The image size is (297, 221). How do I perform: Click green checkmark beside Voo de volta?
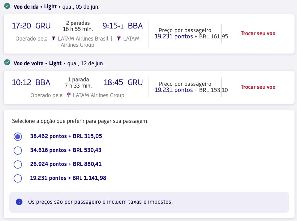click(x=7, y=62)
